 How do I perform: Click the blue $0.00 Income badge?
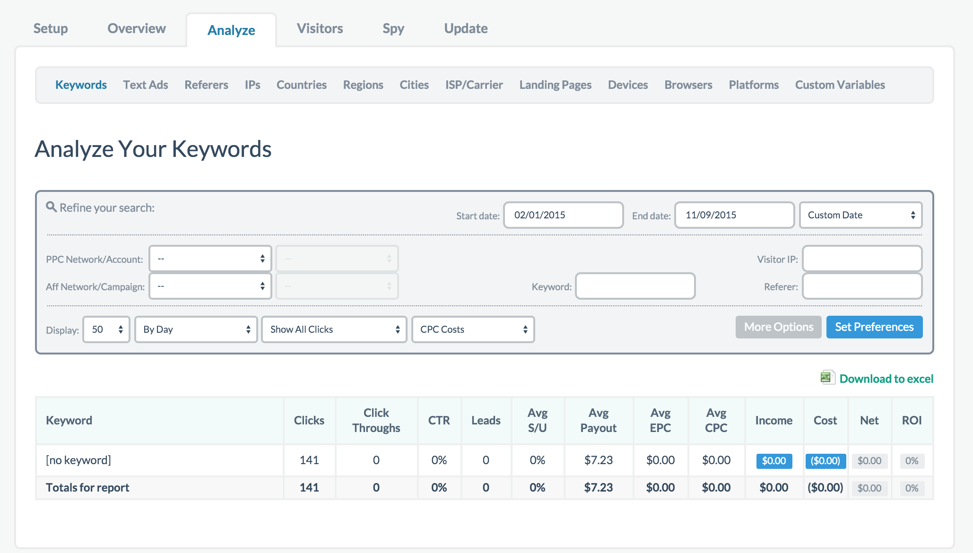click(773, 461)
